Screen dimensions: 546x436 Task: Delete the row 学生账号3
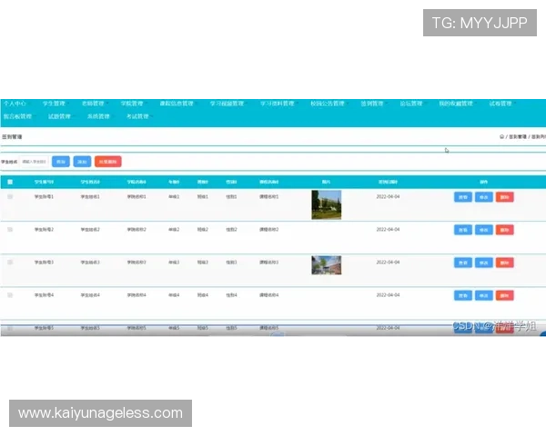(505, 263)
